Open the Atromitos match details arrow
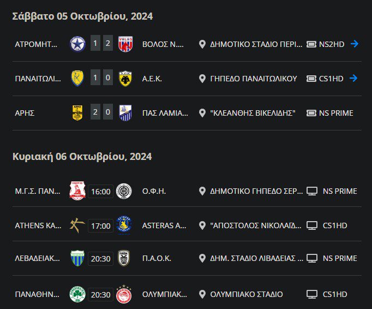Screen dimensions: 372x309 tap(354, 44)
